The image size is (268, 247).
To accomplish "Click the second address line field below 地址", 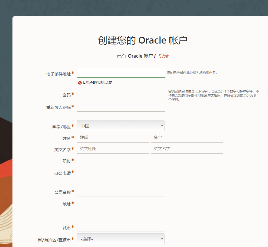I will 121,216.
